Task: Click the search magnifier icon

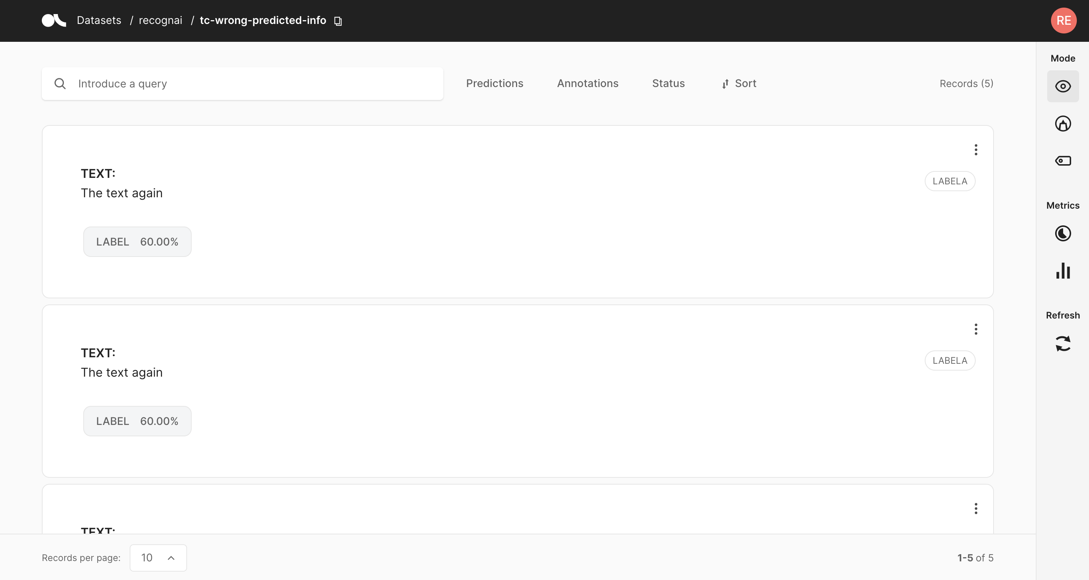Action: pyautogui.click(x=60, y=84)
